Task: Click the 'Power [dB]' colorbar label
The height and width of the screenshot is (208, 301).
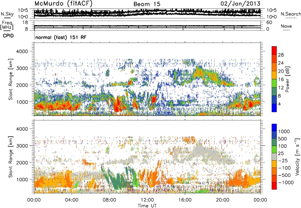Action: click(287, 79)
